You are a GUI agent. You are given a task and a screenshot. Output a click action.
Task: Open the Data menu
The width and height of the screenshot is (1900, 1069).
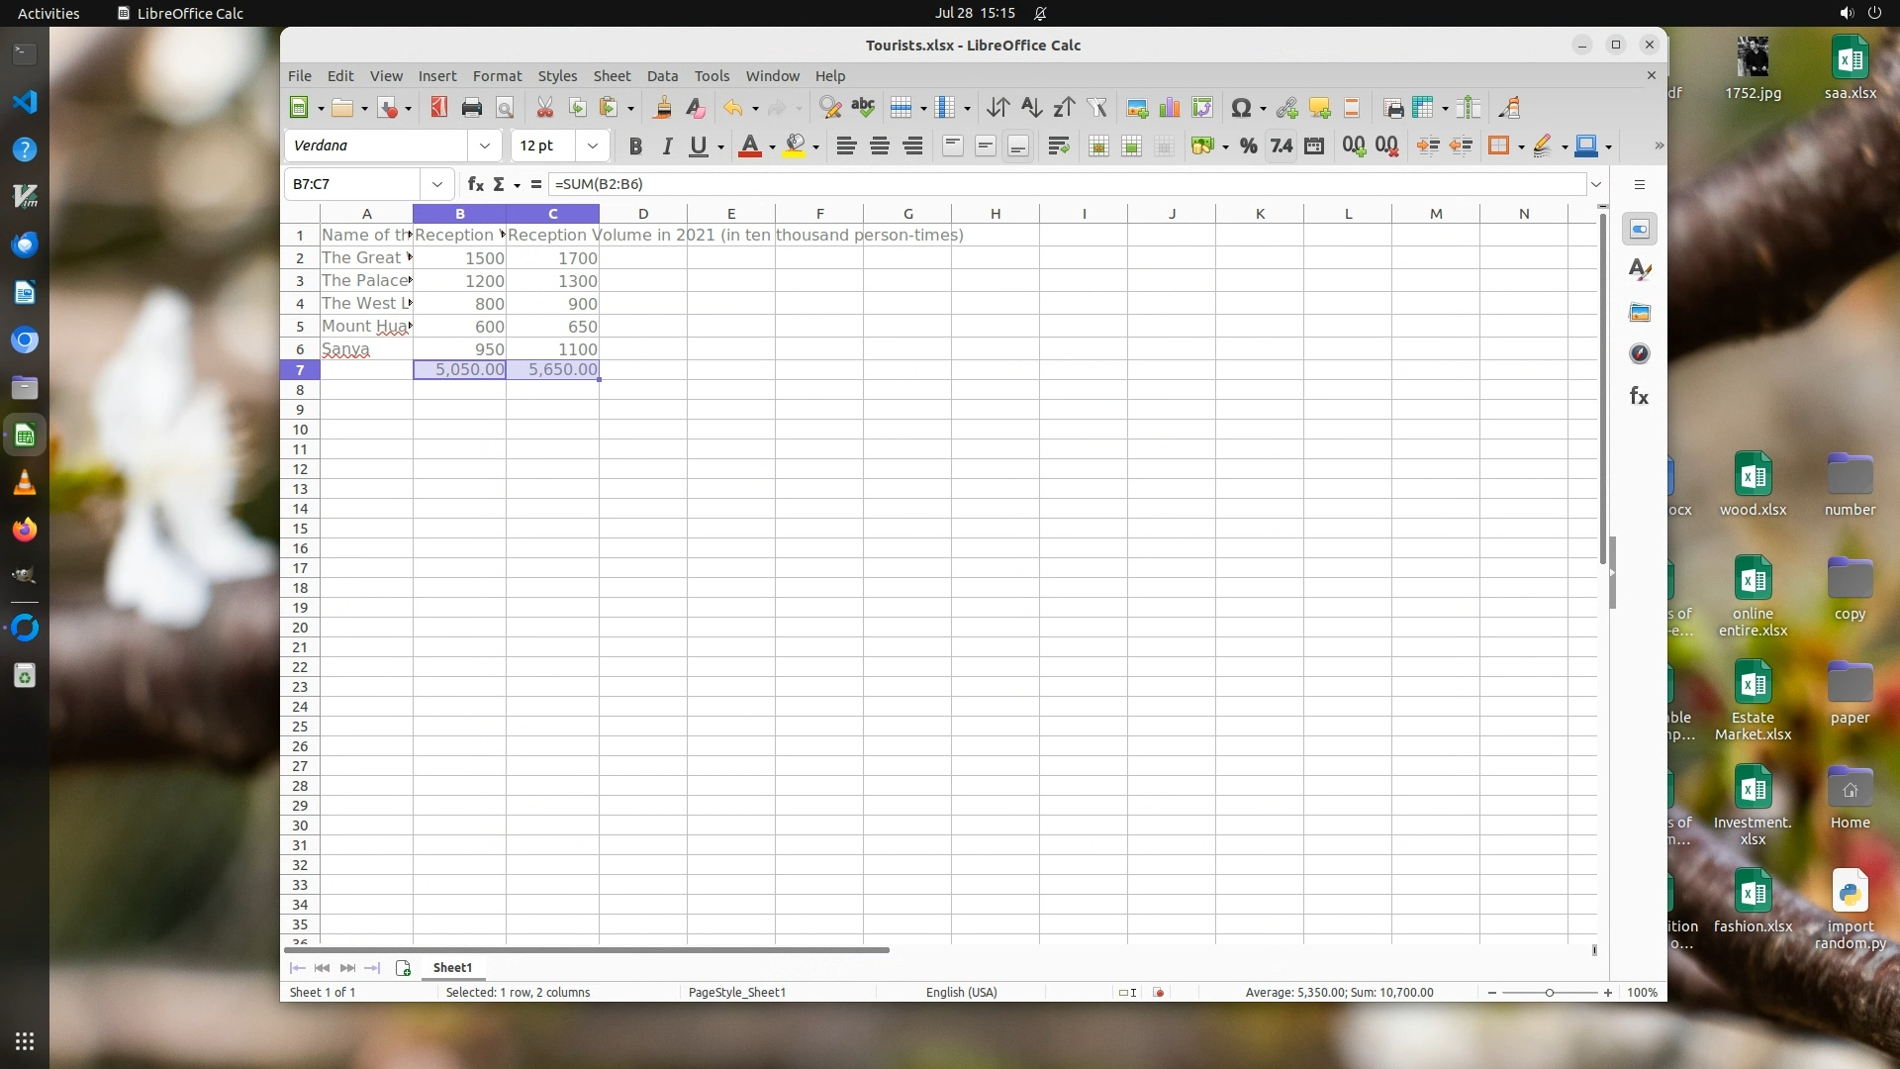[662, 76]
